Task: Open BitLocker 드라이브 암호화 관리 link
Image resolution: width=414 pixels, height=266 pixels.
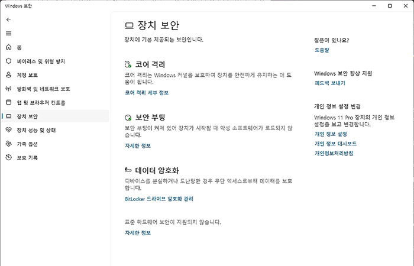Action: coord(159,199)
